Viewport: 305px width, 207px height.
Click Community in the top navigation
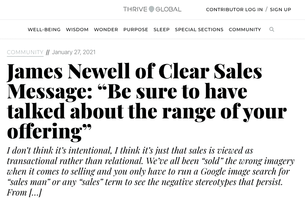coord(245,30)
